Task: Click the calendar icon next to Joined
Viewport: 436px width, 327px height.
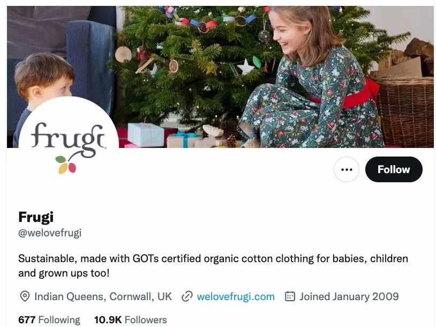Action: [290, 296]
